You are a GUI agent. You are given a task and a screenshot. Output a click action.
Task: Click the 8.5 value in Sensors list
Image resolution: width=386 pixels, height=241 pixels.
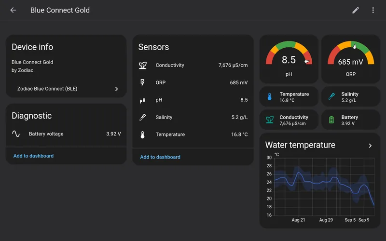[244, 100]
